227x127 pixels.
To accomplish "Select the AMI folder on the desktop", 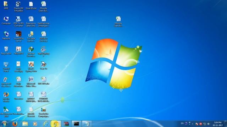I will point(6,5).
